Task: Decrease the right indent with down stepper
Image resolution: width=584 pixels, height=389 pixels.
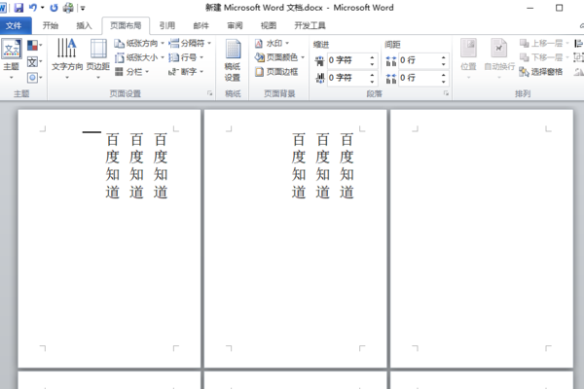Action: [x=372, y=81]
